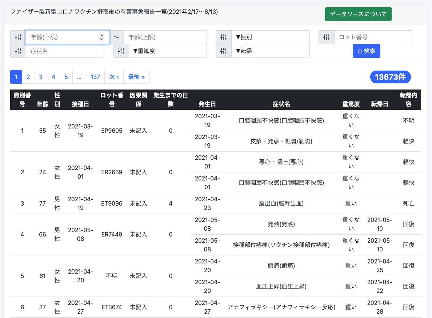Sort by ロット番号 column header
432x318 pixels.
coord(112,100)
